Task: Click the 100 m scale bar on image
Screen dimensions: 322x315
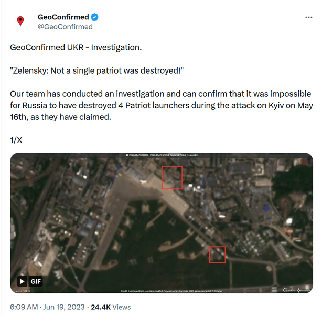Action: 23,290
